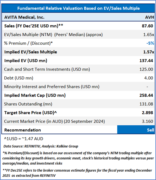The image size is (156, 180).
Task: Select the table title 'Fundamental Relative Valuation Based on EV/Sales Multiple'
Action: (78, 8)
